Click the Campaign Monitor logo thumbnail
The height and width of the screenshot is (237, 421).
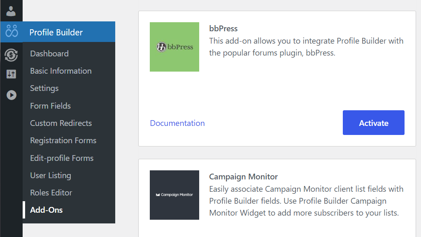[x=174, y=195]
